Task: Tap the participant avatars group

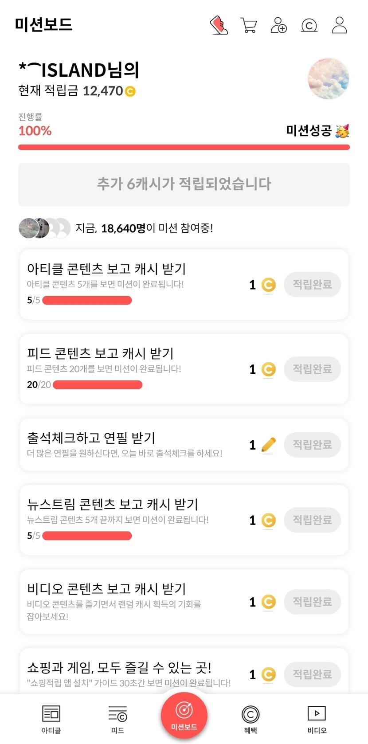Action: coord(44,228)
